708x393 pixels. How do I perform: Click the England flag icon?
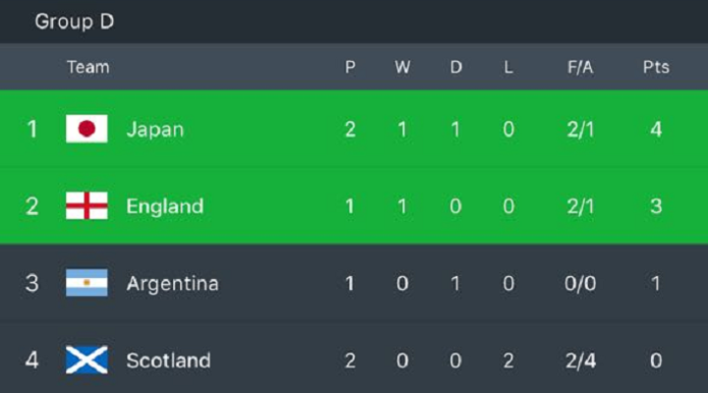coord(87,206)
